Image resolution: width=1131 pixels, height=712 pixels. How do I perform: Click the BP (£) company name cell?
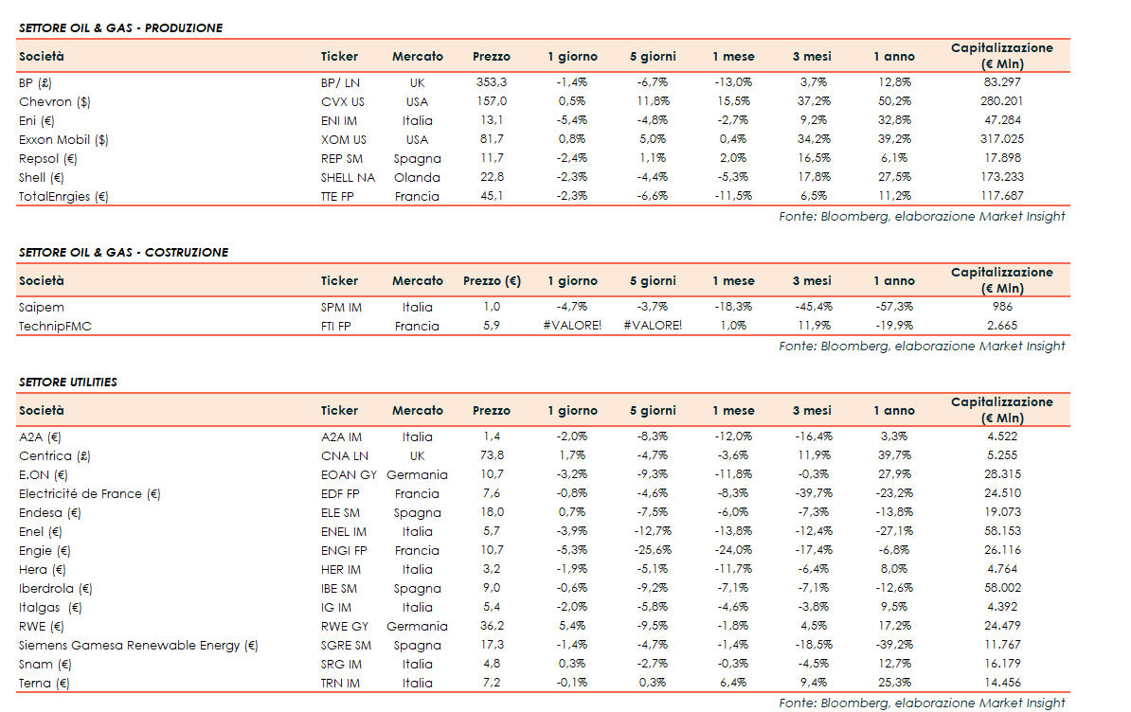(x=35, y=82)
